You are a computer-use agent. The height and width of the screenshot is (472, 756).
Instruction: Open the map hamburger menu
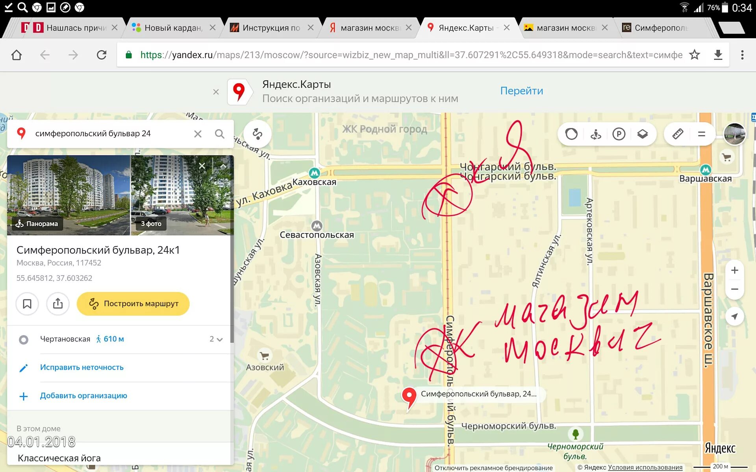pyautogui.click(x=702, y=134)
